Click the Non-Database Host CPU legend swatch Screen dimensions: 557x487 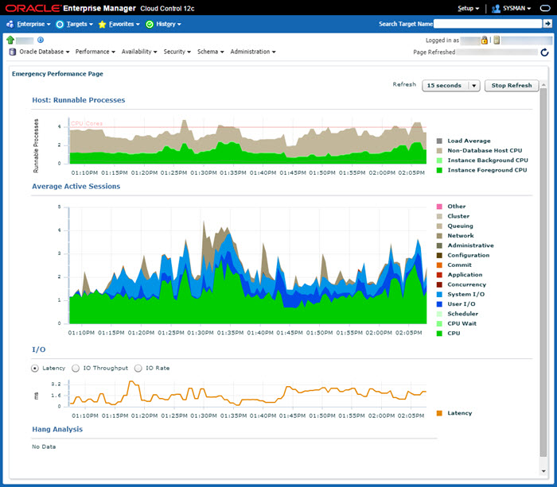click(x=439, y=151)
